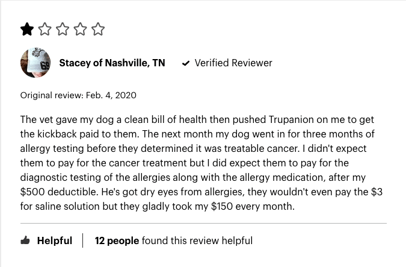Viewport: 406px width, 267px height.
Task: Click the thumbs-up icon
Action: 25,240
